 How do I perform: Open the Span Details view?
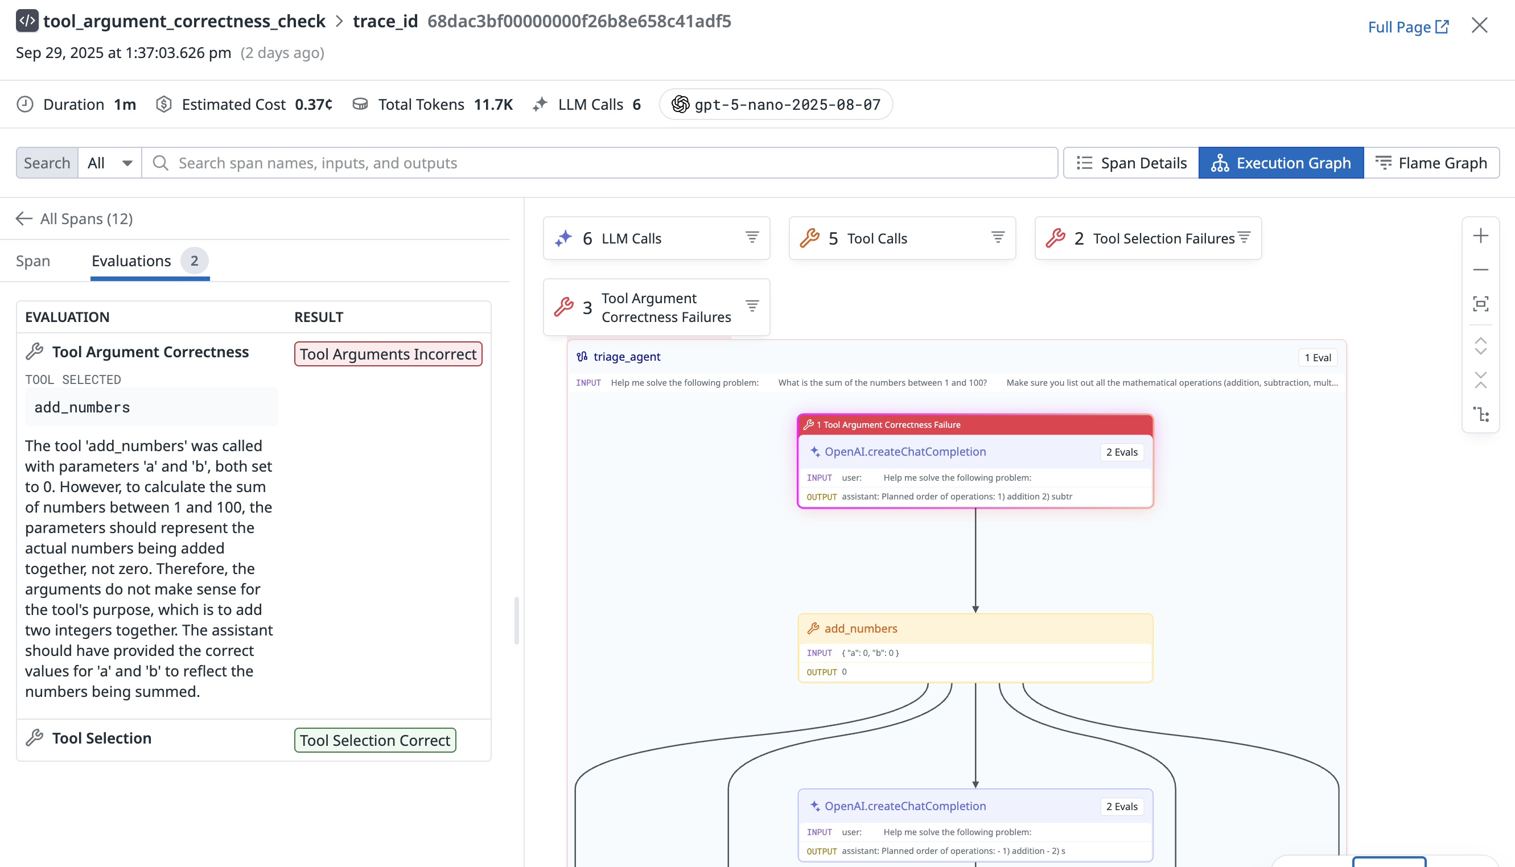pyautogui.click(x=1131, y=163)
